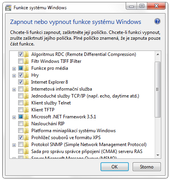Click the scroll down arrow of features list
Viewport: 169px width, 180px height.
pyautogui.click(x=158, y=155)
